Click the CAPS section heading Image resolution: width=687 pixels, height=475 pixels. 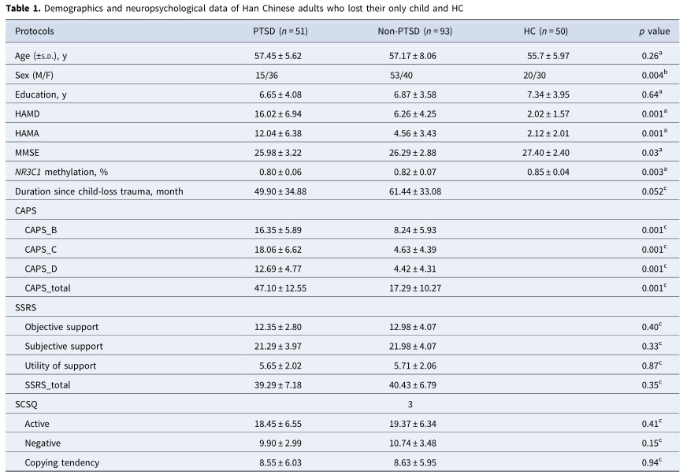[27, 211]
